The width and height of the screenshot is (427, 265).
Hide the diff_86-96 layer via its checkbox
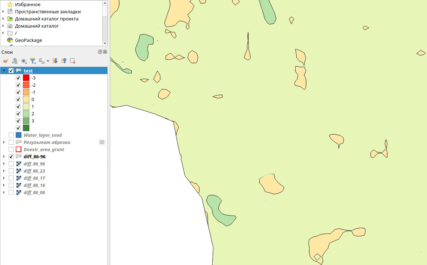(11, 156)
